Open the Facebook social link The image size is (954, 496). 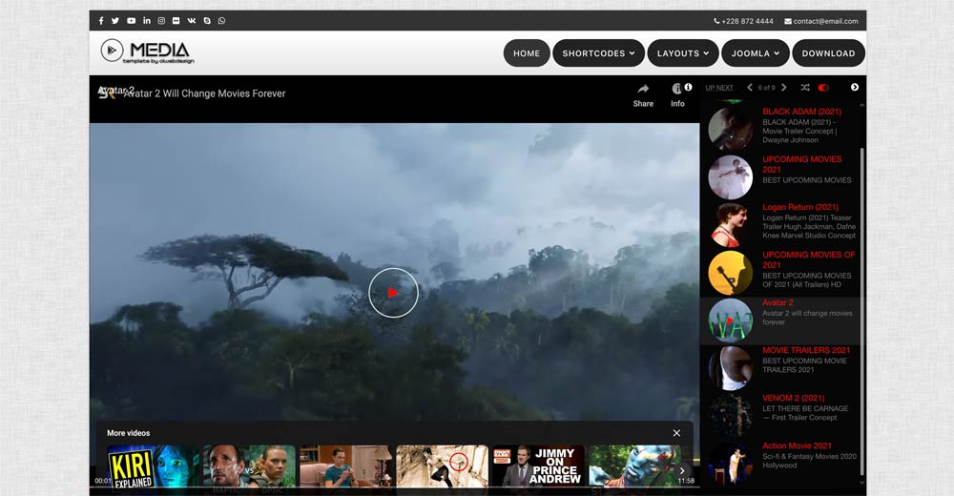pyautogui.click(x=101, y=21)
